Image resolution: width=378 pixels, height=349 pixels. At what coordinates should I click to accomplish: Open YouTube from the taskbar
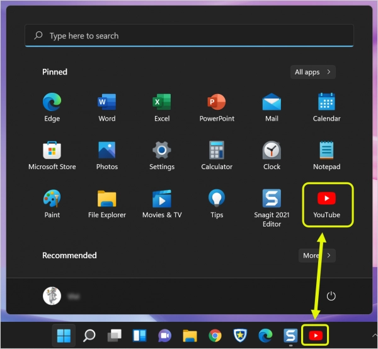pos(316,336)
